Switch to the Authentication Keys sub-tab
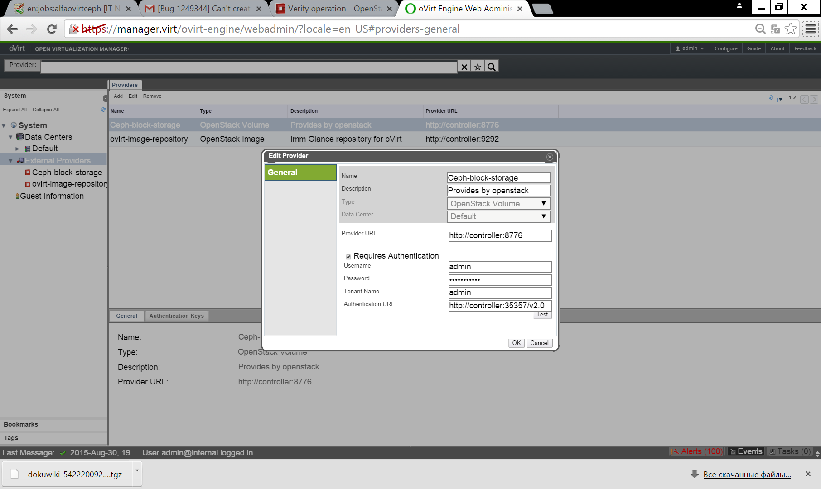821x489 pixels. 176,316
